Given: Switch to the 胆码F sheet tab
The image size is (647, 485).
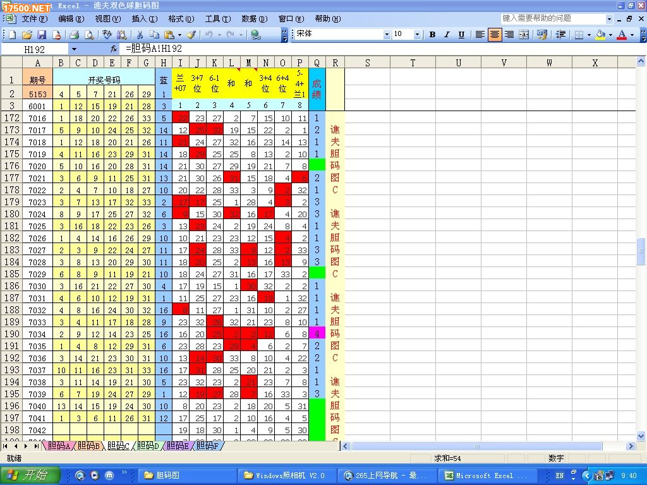Looking at the screenshot, I should pos(207,446).
